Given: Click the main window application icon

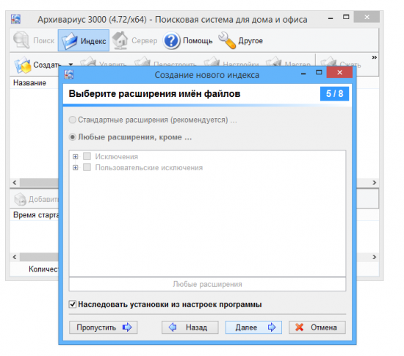Looking at the screenshot, I should pyautogui.click(x=15, y=19).
